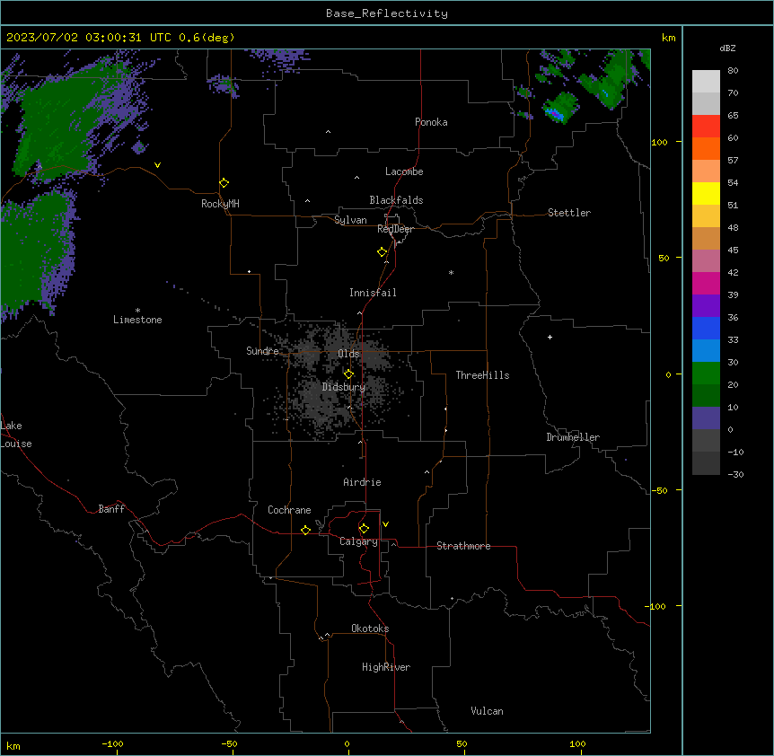Click the white asterisk marker above Limestone
Screen dimensions: 774x756
pos(137,311)
